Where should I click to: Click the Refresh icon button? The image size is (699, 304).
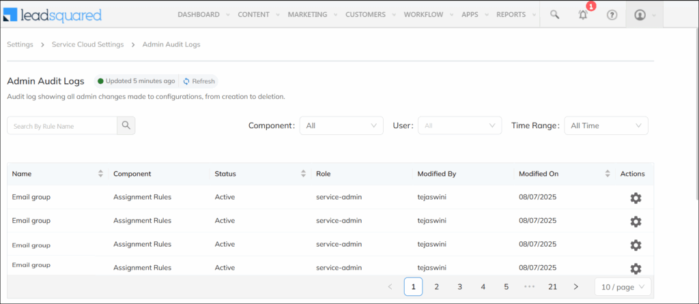(199, 81)
